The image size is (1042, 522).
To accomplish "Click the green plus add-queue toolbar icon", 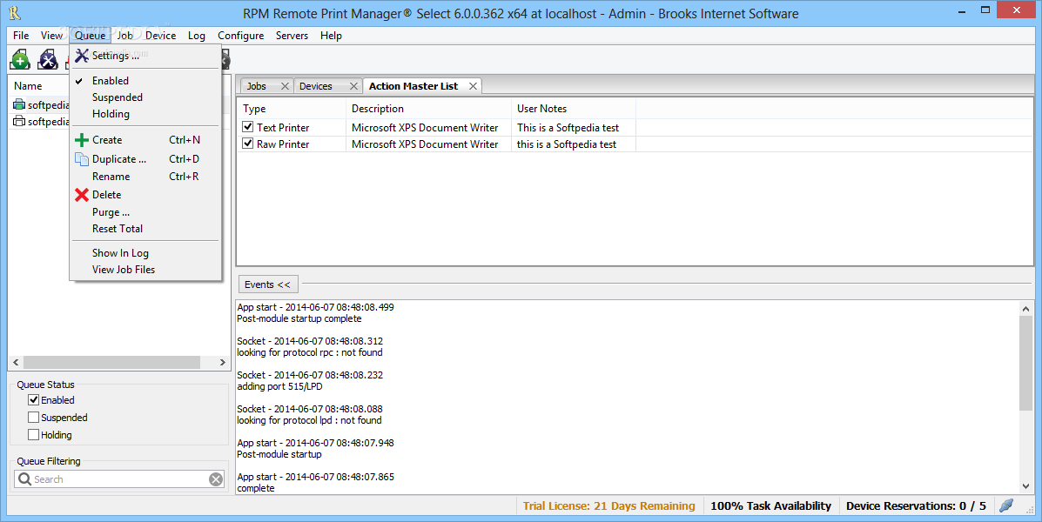I will 20,60.
